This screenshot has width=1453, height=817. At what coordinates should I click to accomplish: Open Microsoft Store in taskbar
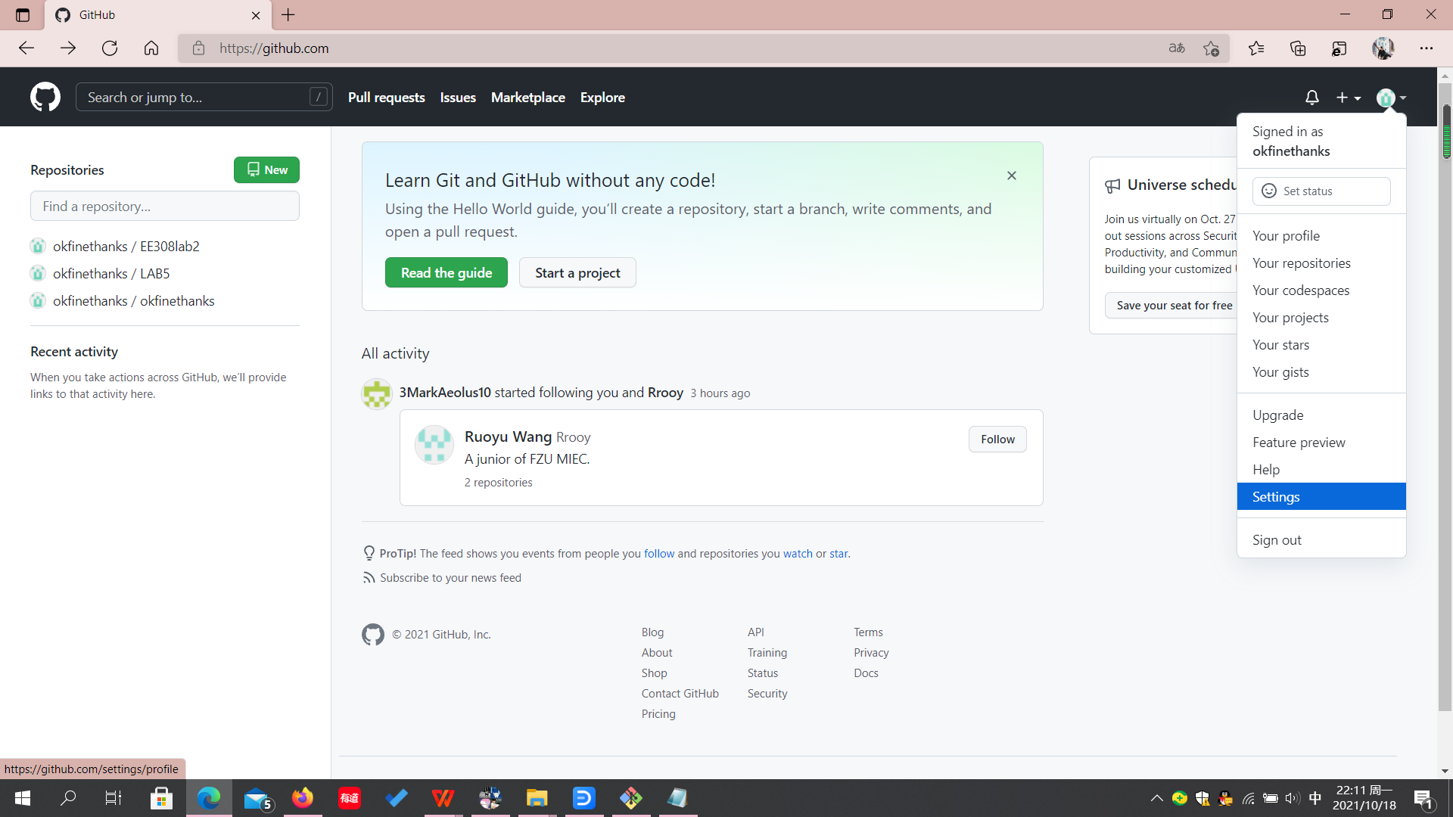coord(161,798)
